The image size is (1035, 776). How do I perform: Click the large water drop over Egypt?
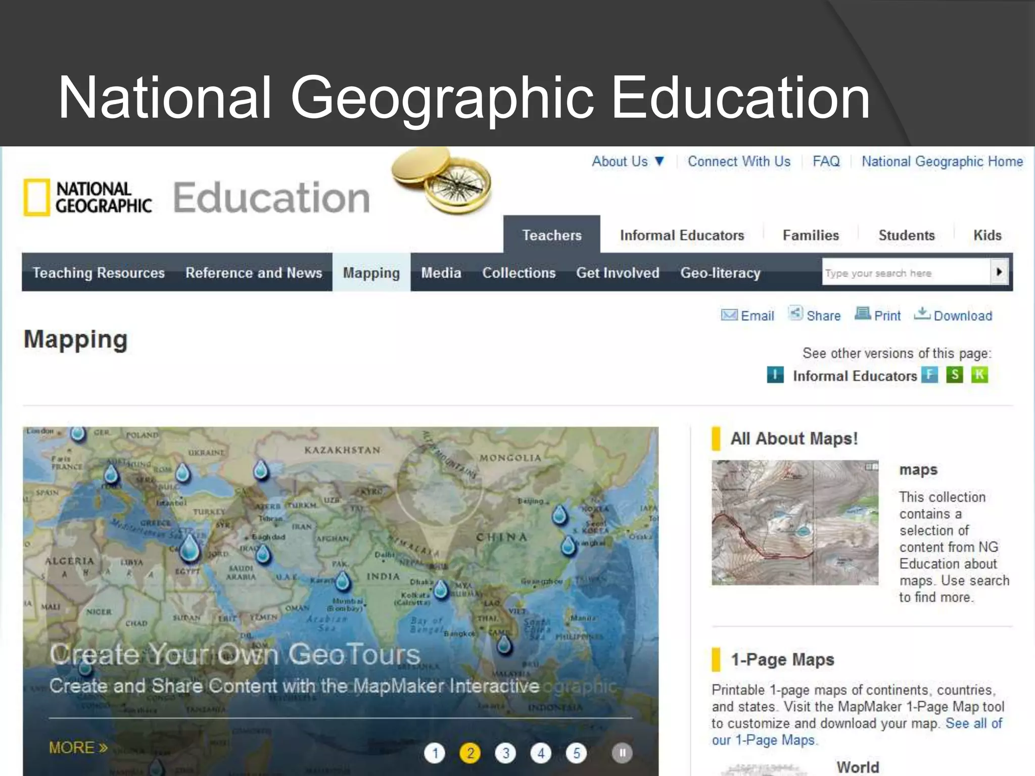pyautogui.click(x=190, y=548)
